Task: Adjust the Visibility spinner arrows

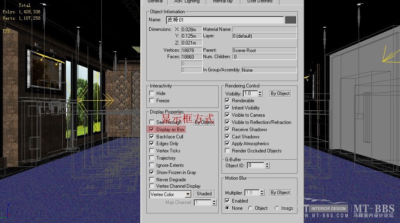Action: point(260,93)
